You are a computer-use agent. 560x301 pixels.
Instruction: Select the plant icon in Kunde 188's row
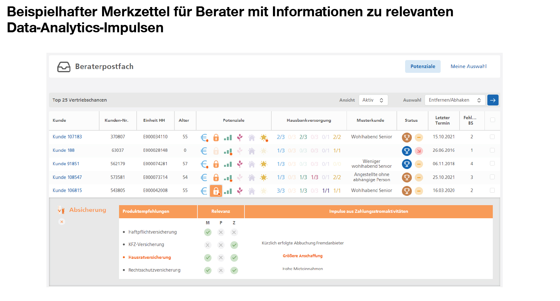click(240, 150)
